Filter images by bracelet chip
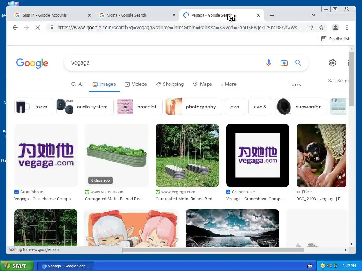 coord(140,107)
